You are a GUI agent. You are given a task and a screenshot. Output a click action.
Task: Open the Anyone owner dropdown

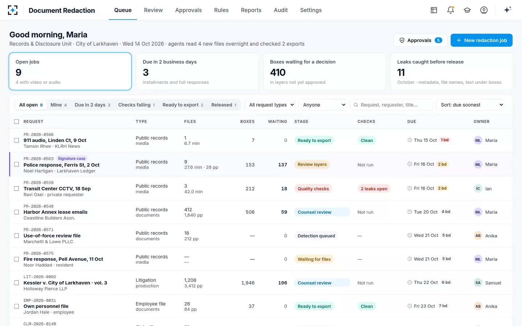(323, 105)
